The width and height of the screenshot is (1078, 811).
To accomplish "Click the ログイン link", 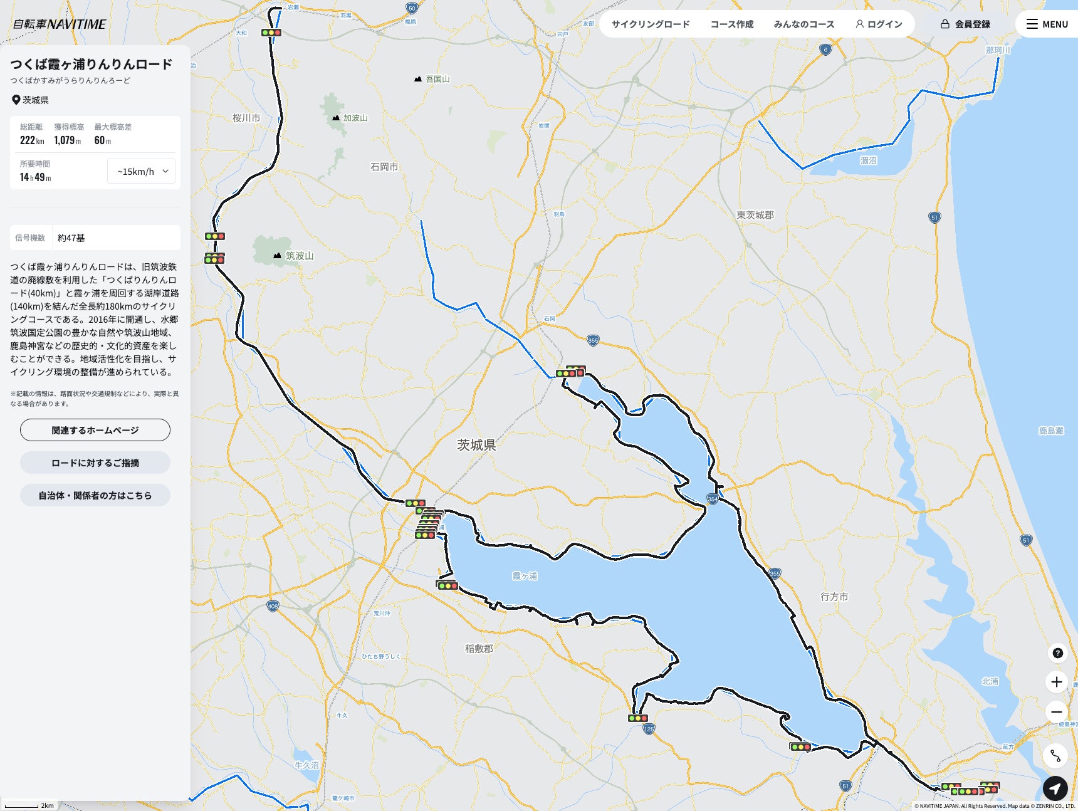I will click(x=879, y=24).
